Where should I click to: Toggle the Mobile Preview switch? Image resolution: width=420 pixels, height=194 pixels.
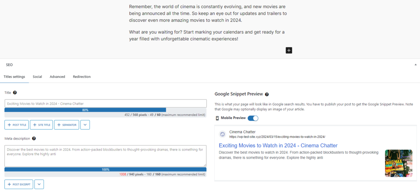click(x=253, y=118)
